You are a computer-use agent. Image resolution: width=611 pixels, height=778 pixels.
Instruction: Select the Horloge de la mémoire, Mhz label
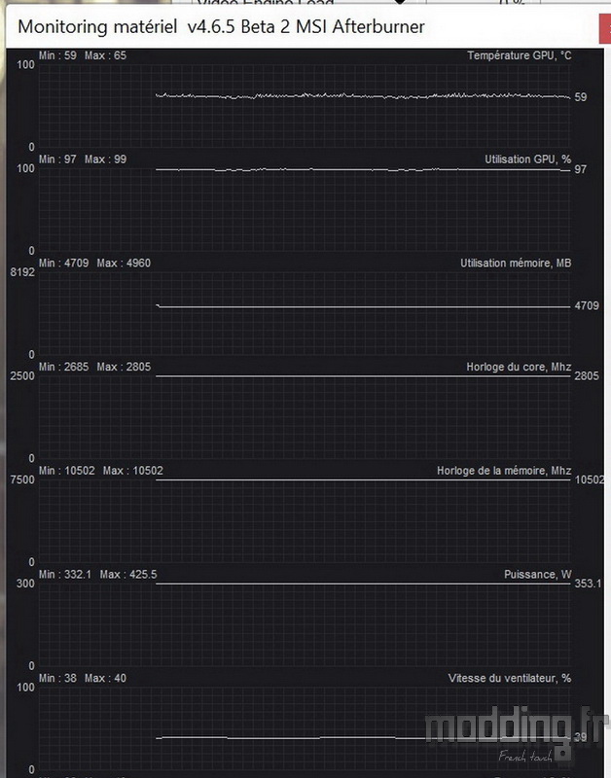[504, 471]
